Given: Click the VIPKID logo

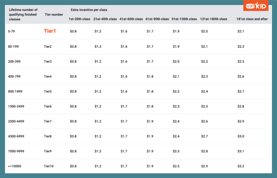Looking at the screenshot, I should click(x=256, y=6).
